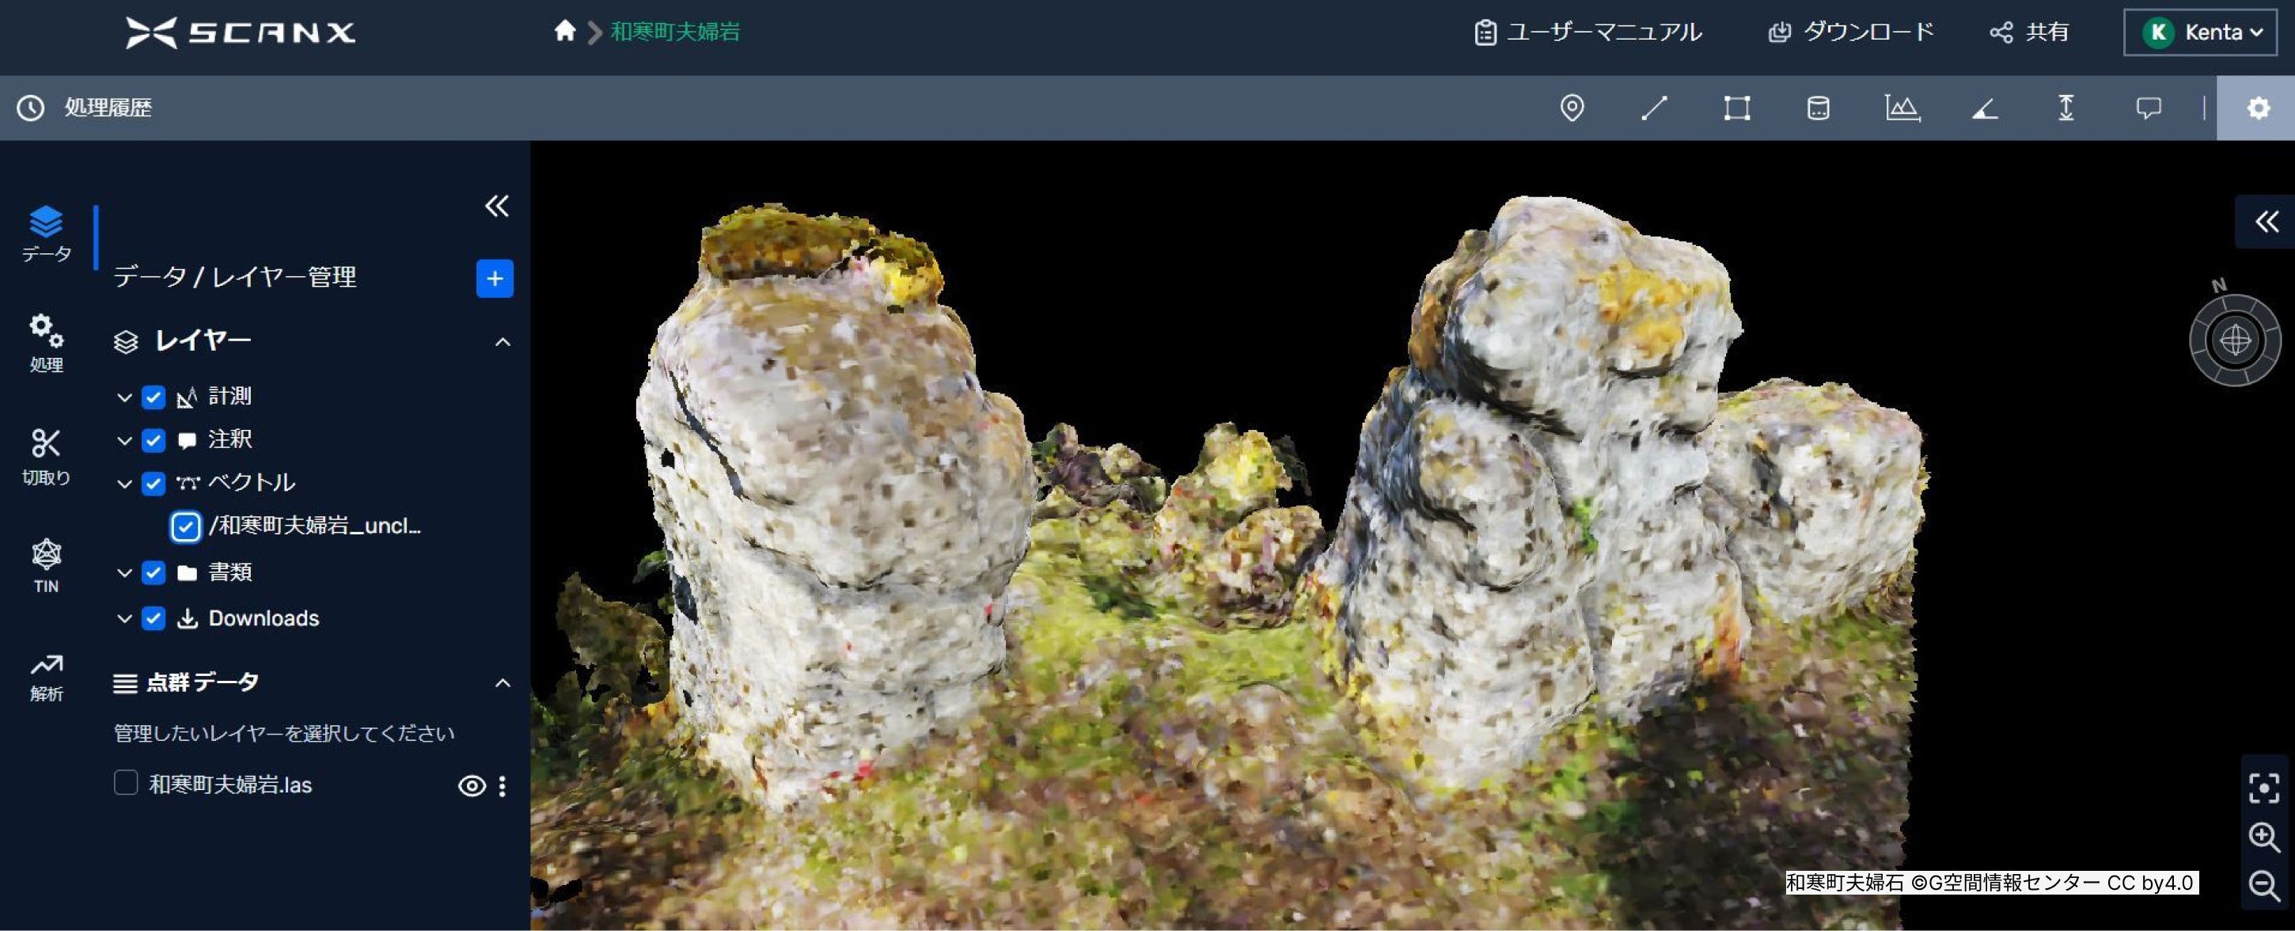Viewport: 2295px width, 931px height.
Task: Uncheck the ベクトル layer checkbox
Action: [x=154, y=484]
